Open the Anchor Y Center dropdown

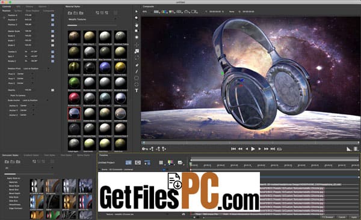pyautogui.click(x=27, y=110)
